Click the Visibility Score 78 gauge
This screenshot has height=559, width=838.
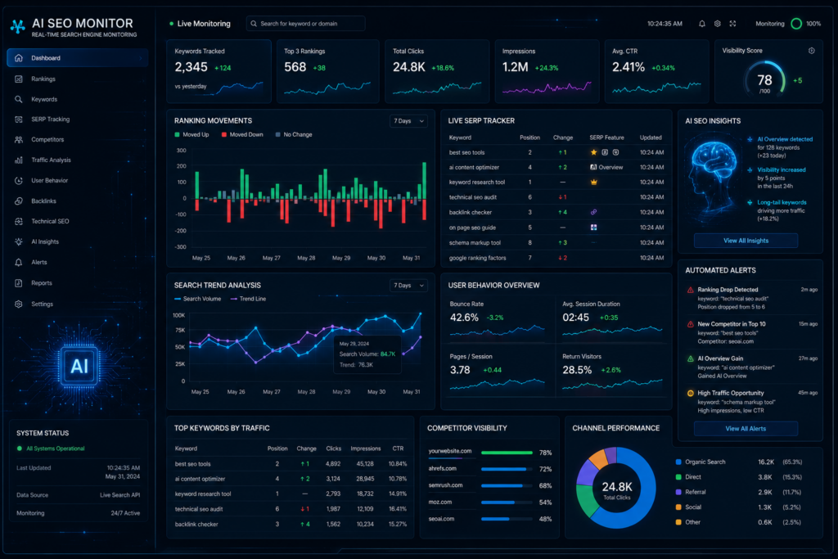tap(765, 81)
